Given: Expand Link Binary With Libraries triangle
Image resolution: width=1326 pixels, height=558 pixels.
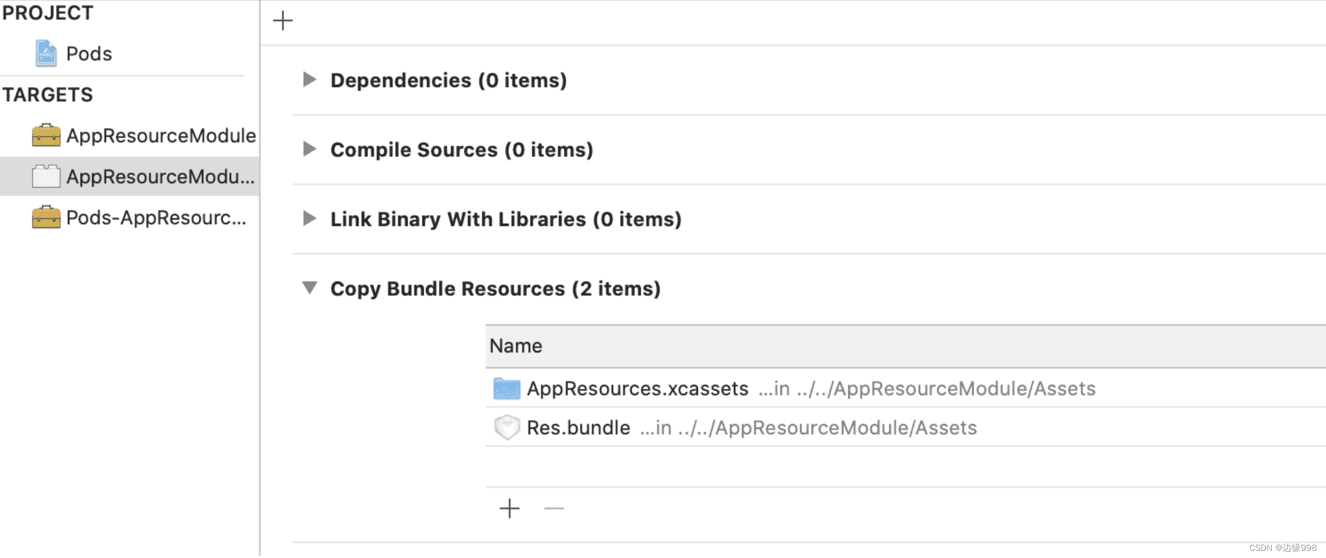Looking at the screenshot, I should 309,218.
